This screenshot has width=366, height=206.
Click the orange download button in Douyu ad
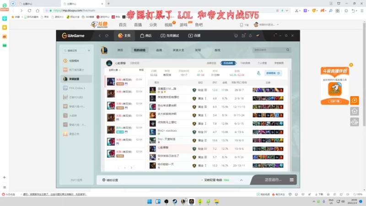click(x=335, y=101)
